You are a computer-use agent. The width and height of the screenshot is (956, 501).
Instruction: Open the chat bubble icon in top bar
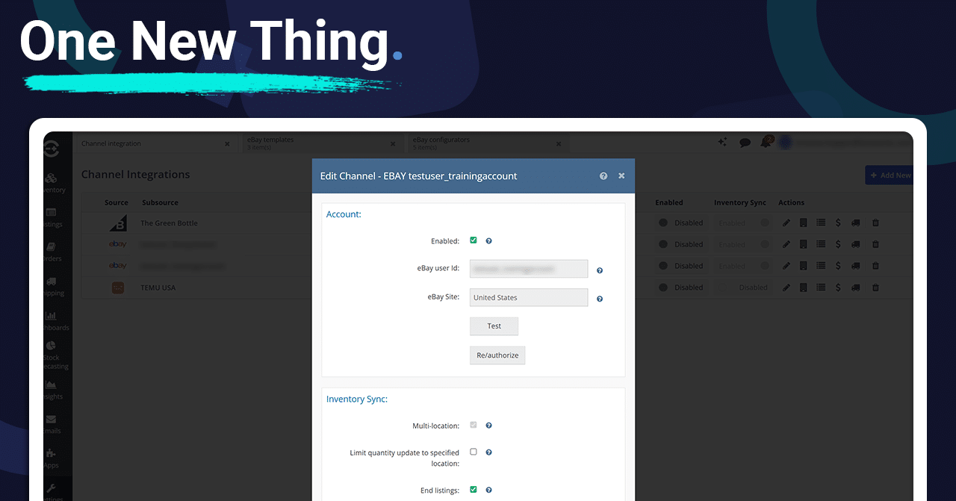point(745,143)
